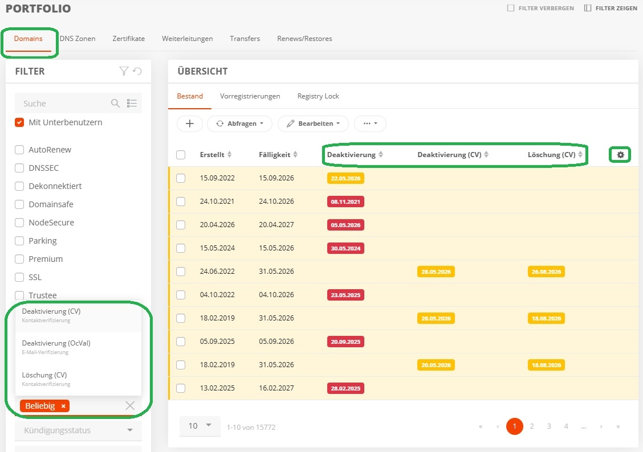
Task: Select the Registry Lock sub-tab
Action: tap(318, 96)
